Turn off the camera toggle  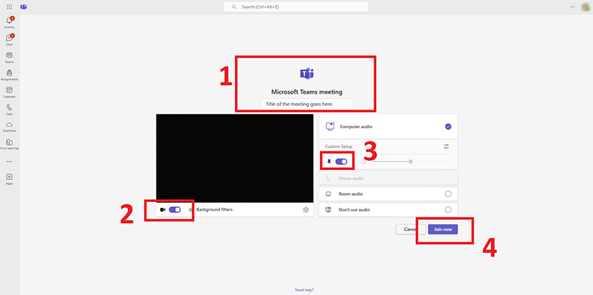[x=174, y=209]
